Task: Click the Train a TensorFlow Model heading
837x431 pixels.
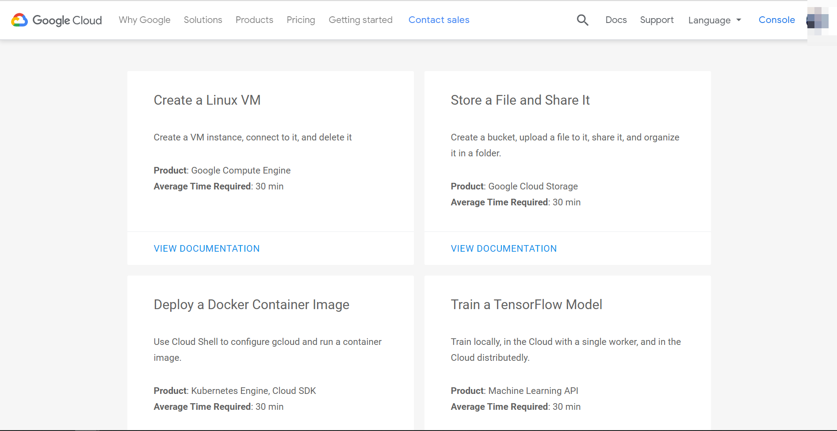Action: tap(526, 304)
